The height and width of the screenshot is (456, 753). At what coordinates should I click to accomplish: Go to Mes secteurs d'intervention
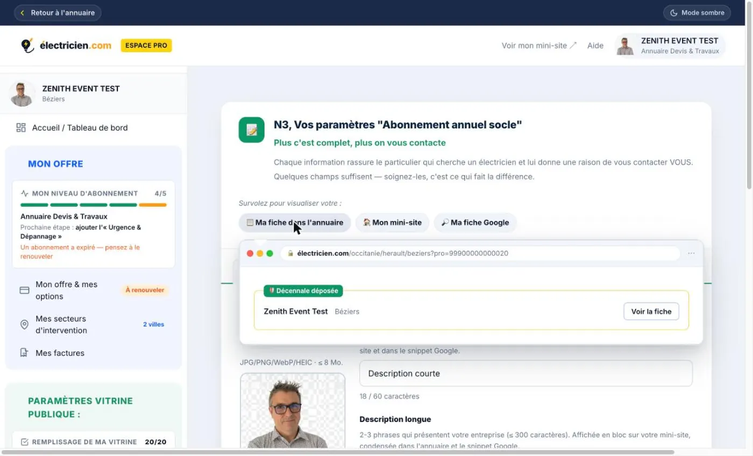tap(94, 325)
